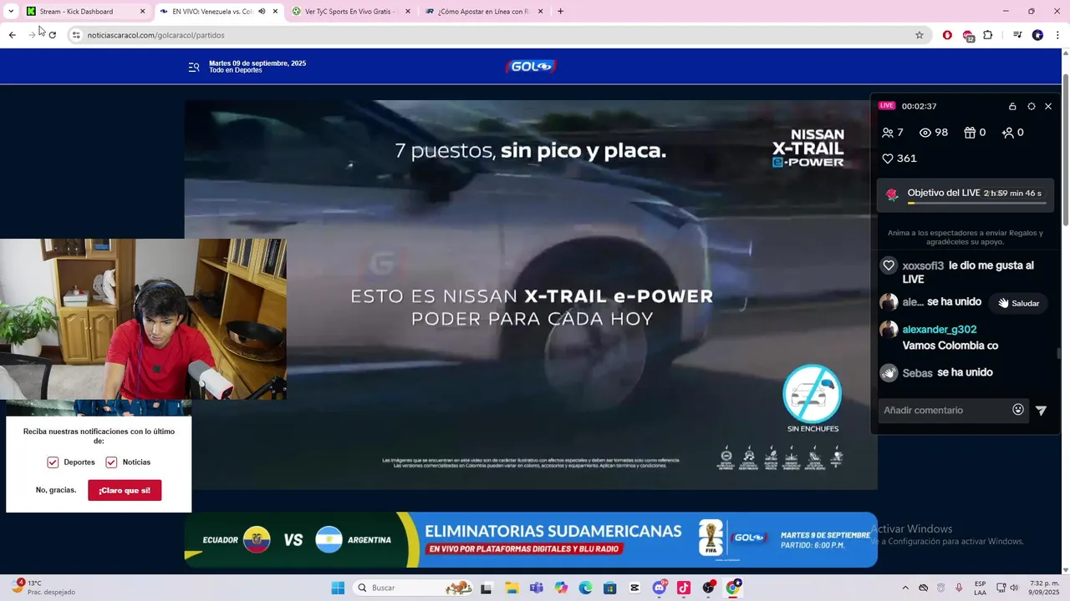The width and height of the screenshot is (1070, 601).
Task: Open the Chrome profile avatar
Action: (1037, 35)
